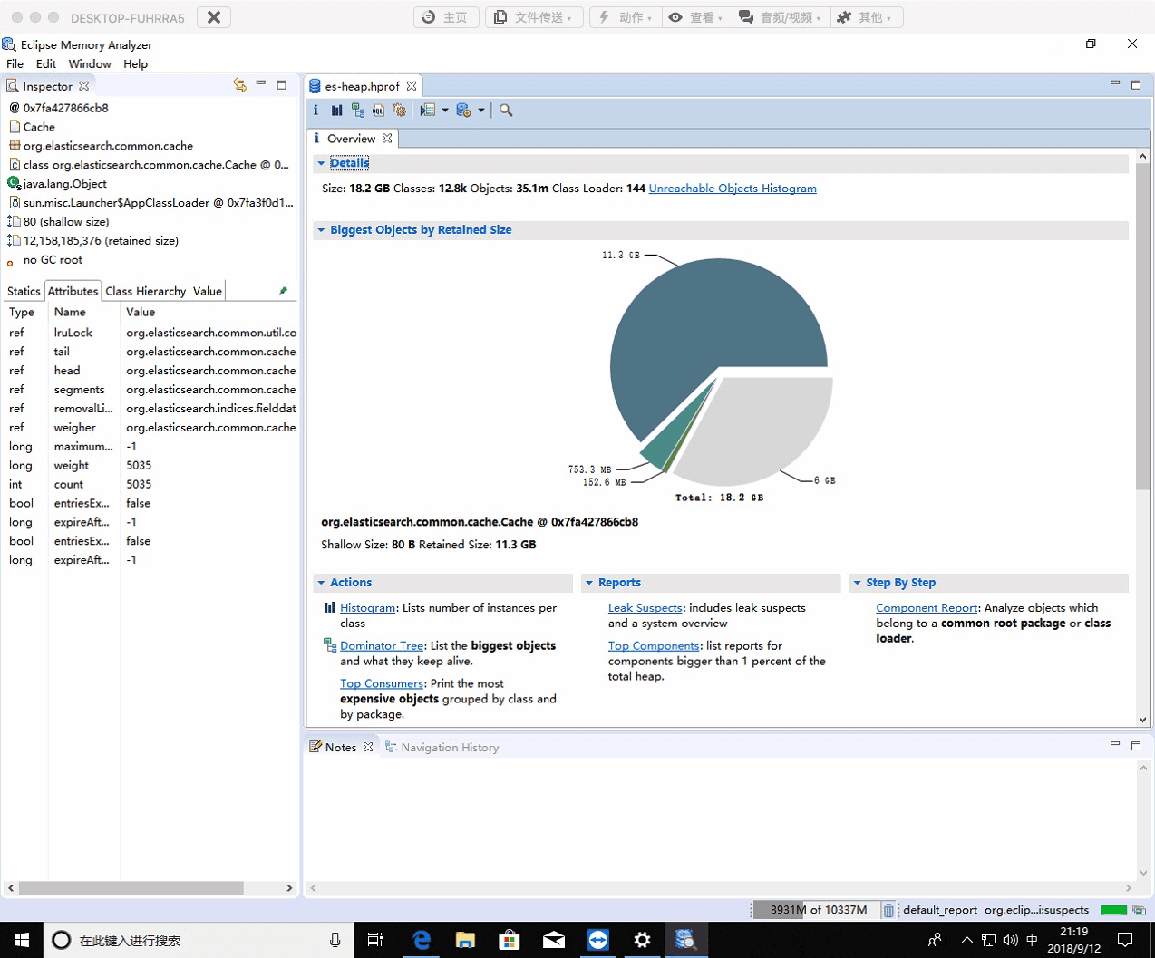Click Inspector link-with-editor arrows icon
1155x958 pixels.
pyautogui.click(x=240, y=85)
